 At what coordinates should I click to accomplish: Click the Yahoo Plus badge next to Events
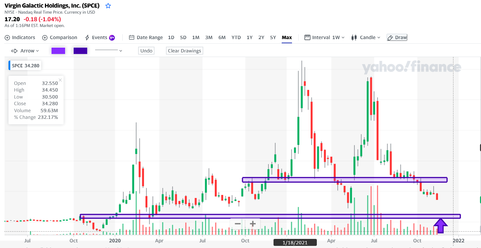pos(112,38)
